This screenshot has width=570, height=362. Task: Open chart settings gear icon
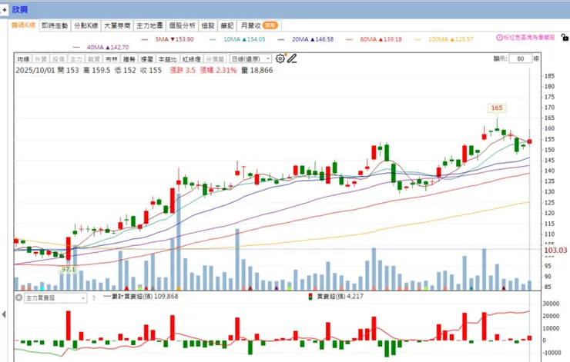280,58
